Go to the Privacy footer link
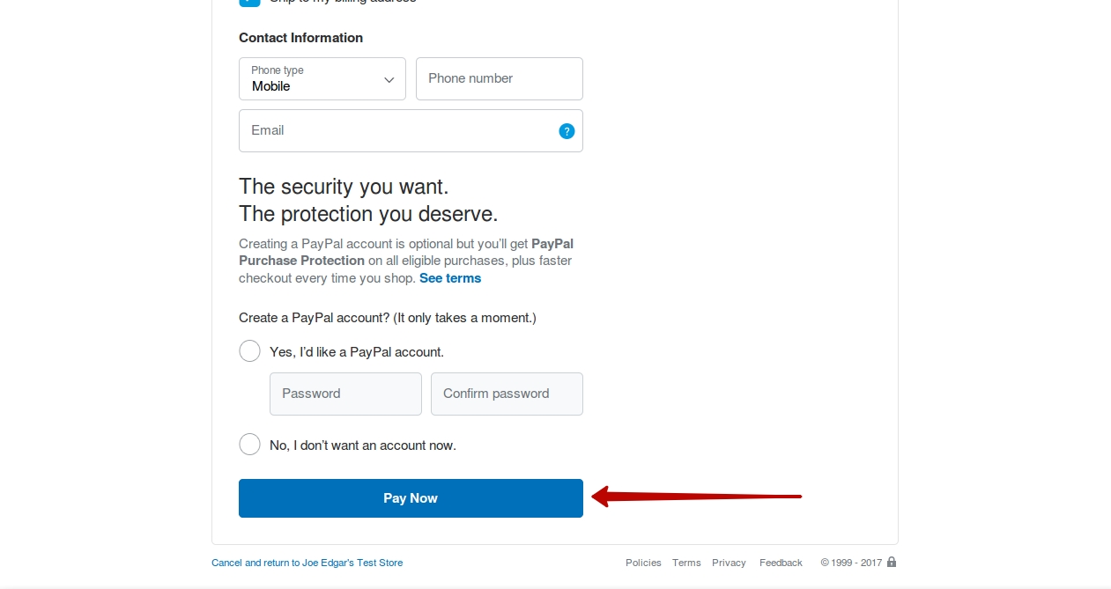The width and height of the screenshot is (1111, 589). [729, 563]
